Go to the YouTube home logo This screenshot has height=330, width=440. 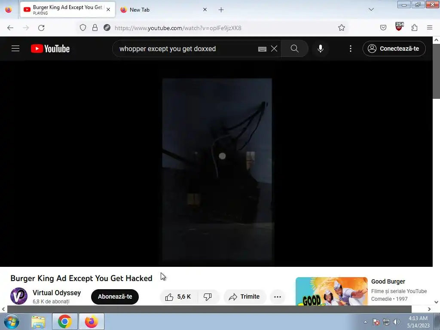[50, 49]
